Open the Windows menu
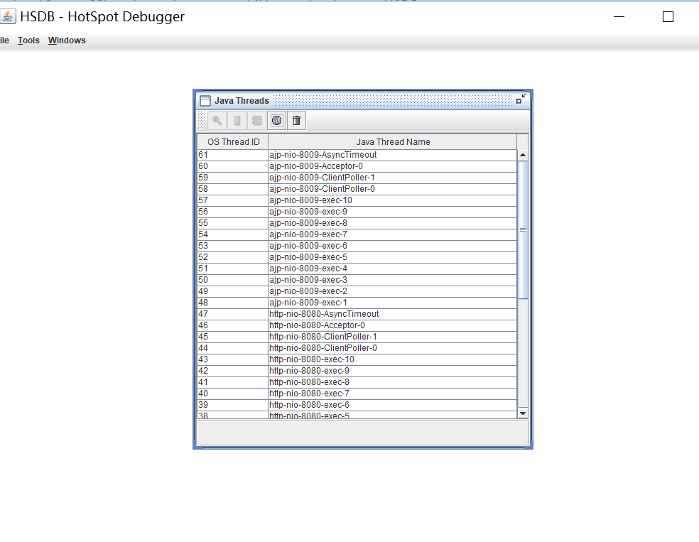The image size is (699, 542). point(67,40)
